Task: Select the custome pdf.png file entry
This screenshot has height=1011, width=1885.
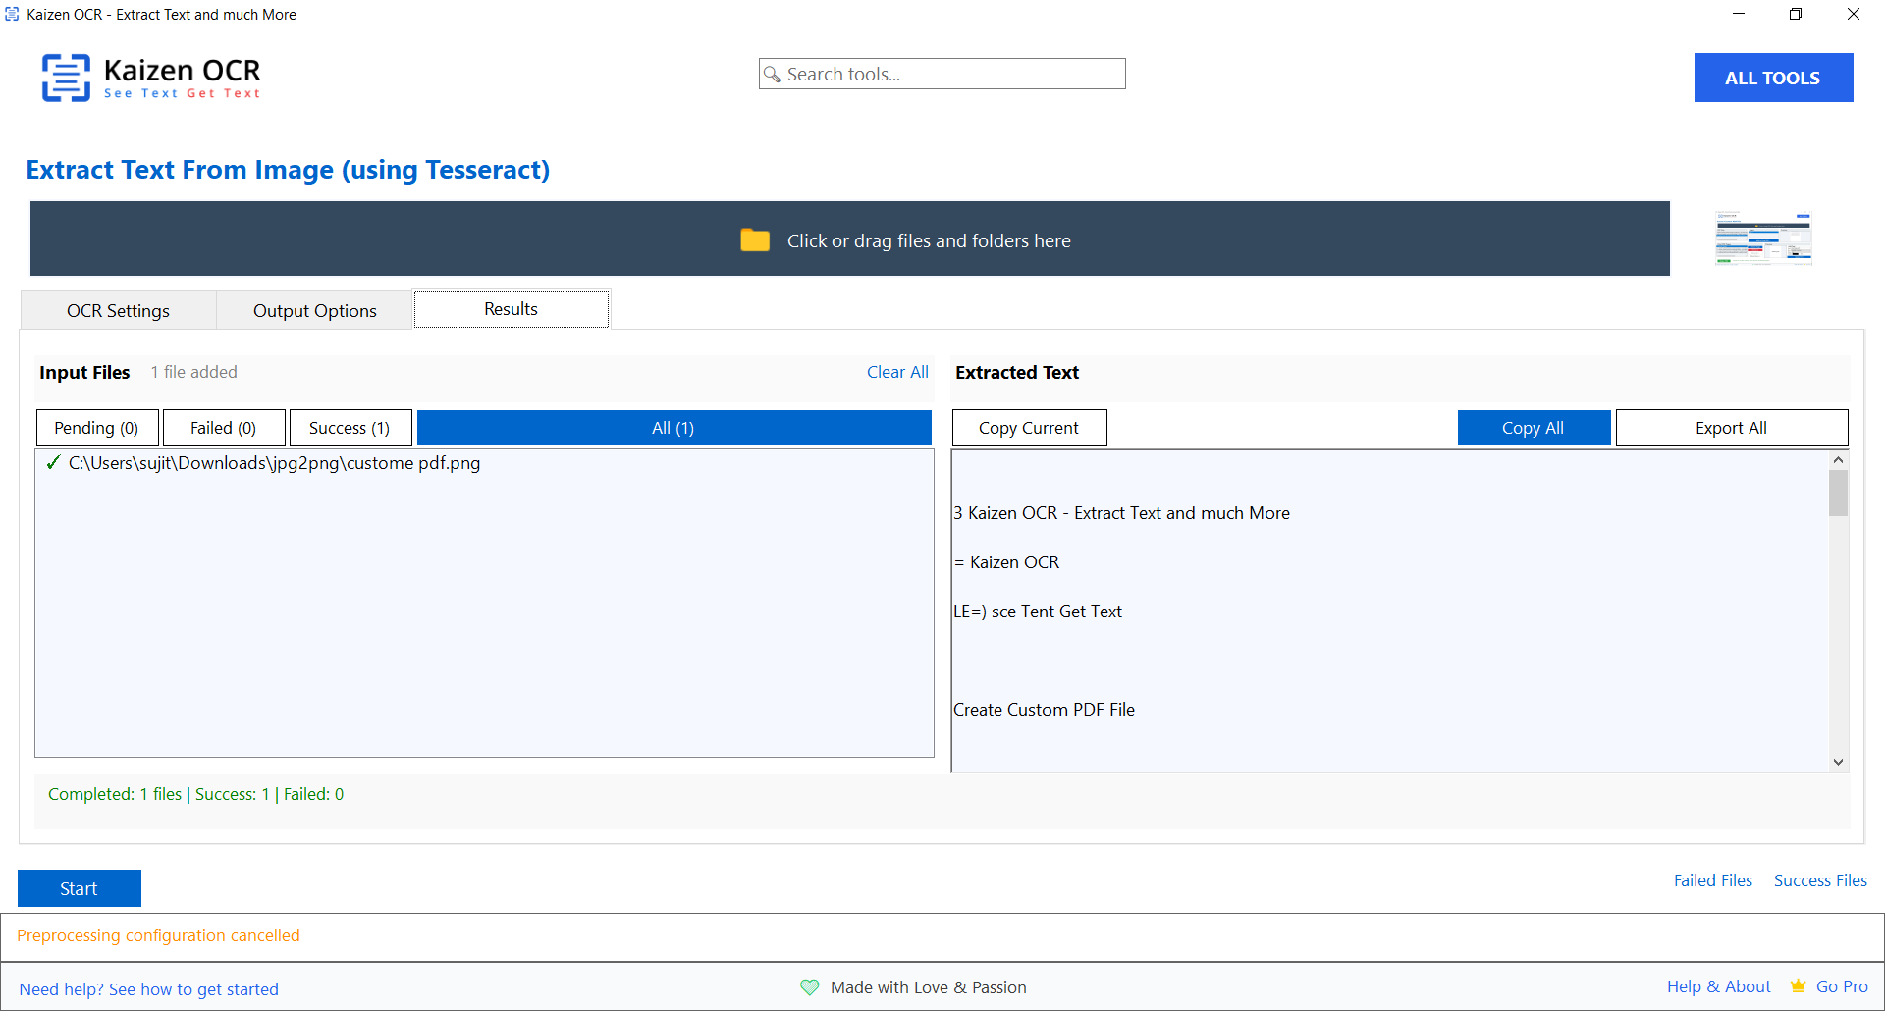Action: (274, 463)
